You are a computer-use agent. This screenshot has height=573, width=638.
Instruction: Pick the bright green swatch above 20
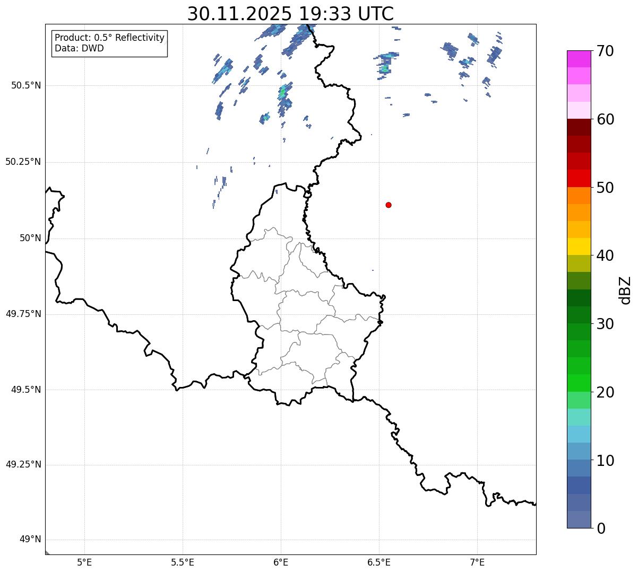click(x=579, y=383)
